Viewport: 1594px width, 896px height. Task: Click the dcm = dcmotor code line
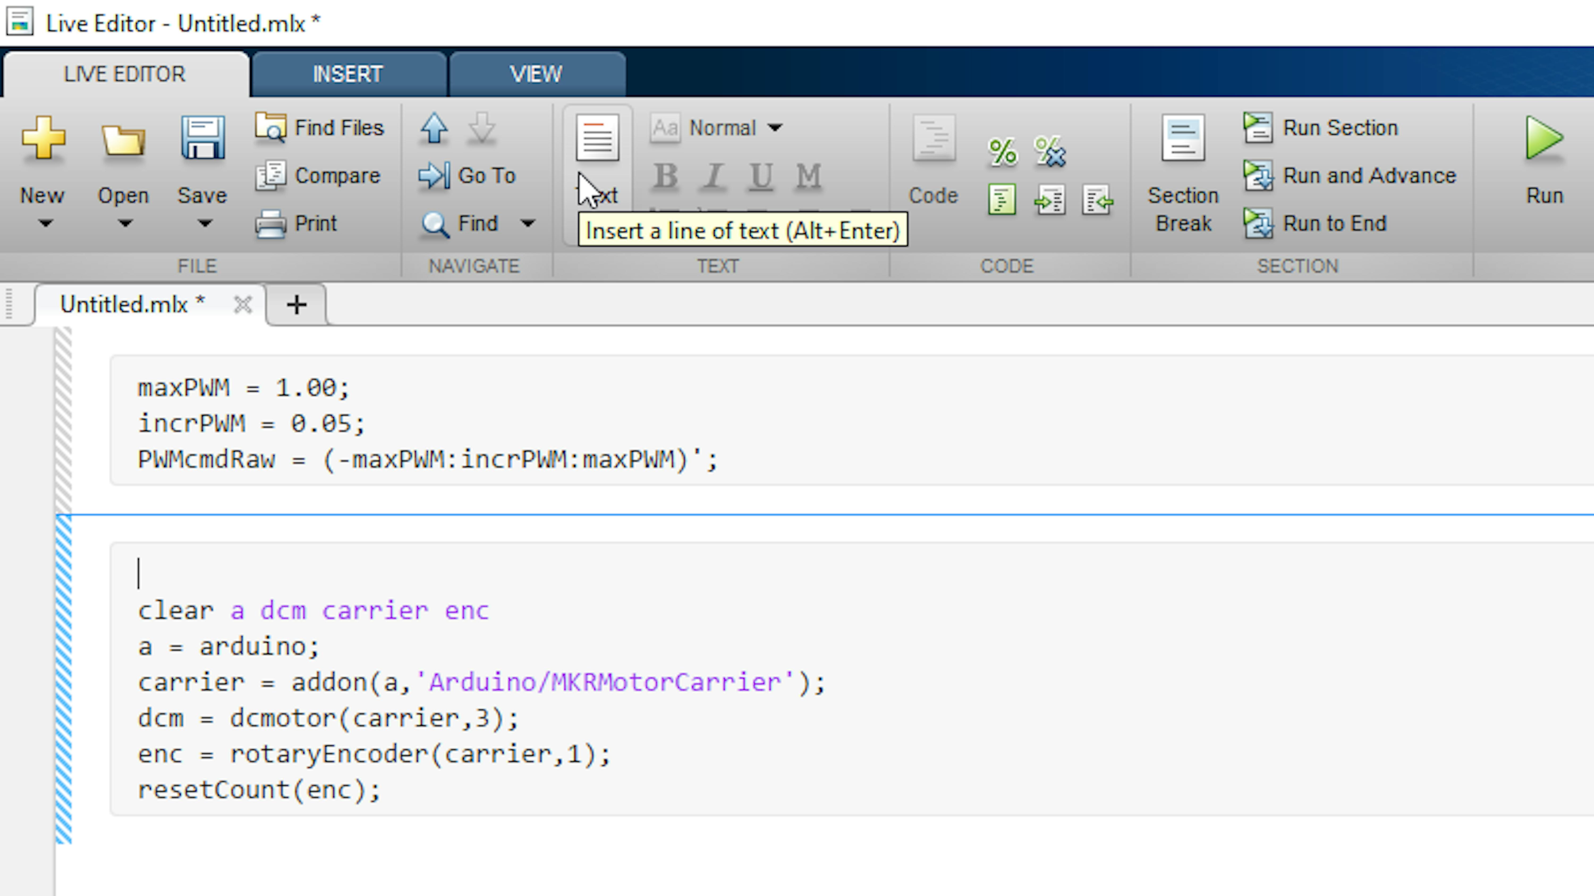[x=328, y=719]
